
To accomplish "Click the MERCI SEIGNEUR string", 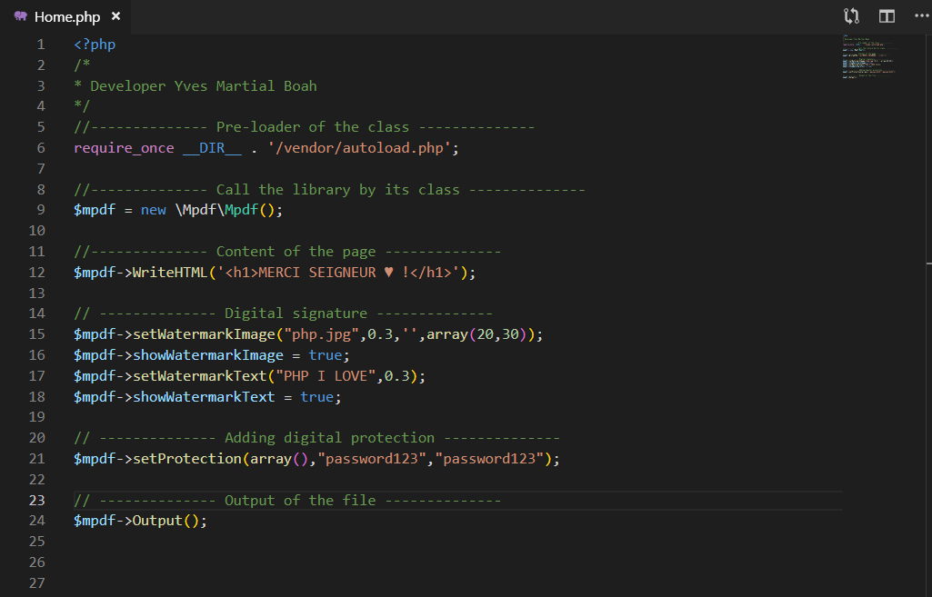I will pos(338,272).
